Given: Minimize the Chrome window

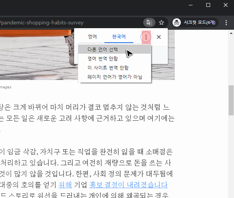Looking at the screenshot, I should coord(191,5).
